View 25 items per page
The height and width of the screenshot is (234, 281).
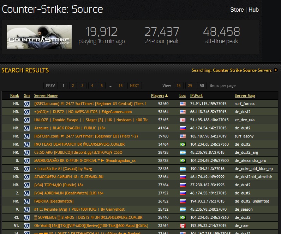(x=190, y=86)
